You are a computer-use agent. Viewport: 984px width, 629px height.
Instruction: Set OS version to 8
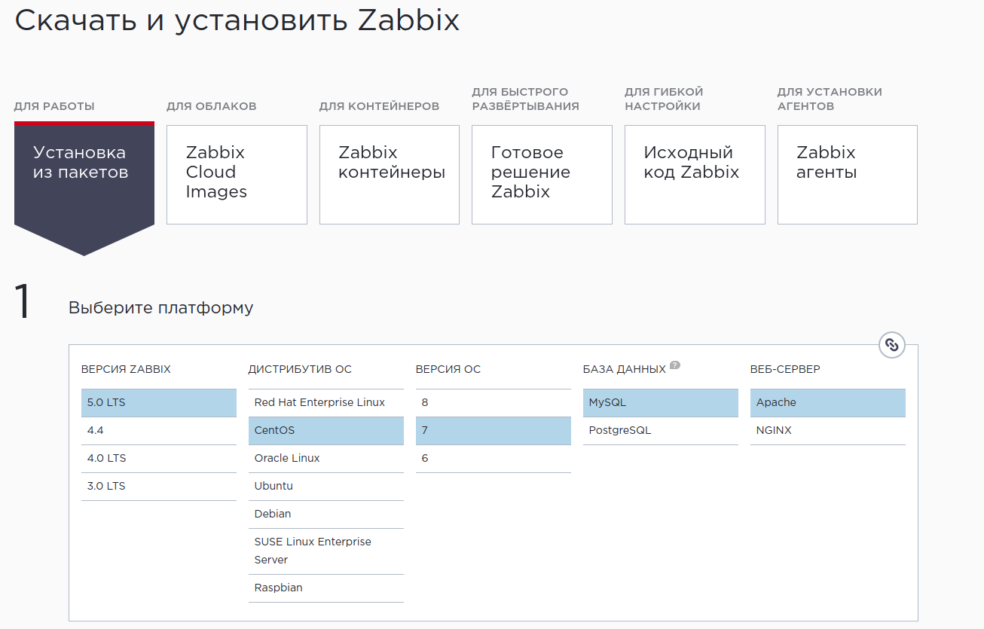coord(494,403)
